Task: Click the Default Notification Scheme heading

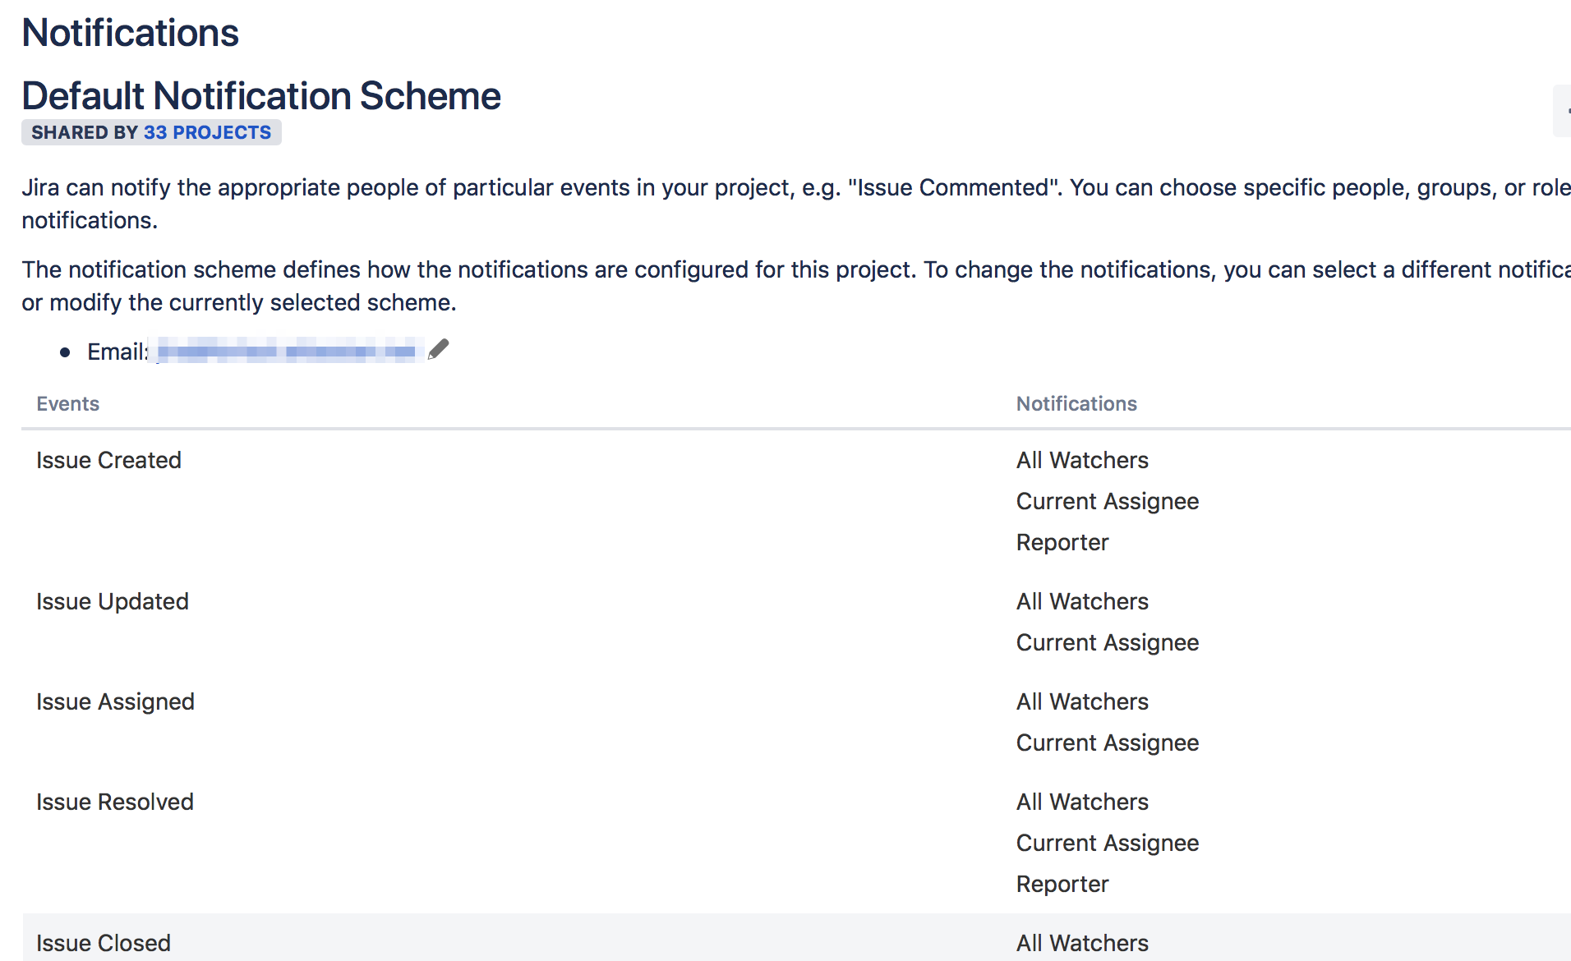Action: (x=261, y=95)
